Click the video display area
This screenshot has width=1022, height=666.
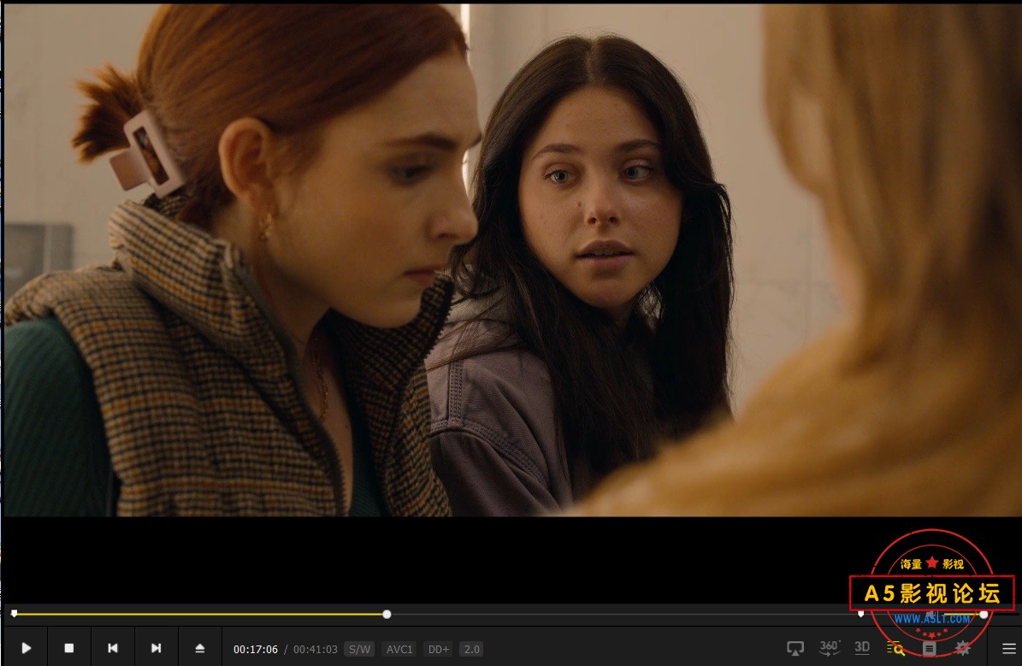(511, 261)
